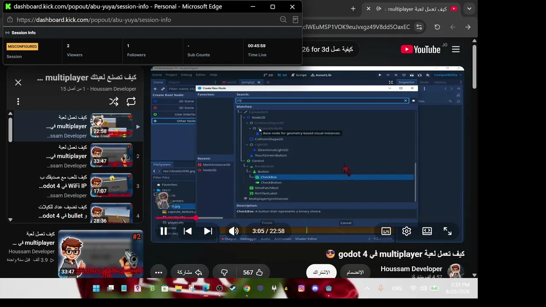
Task: Go to YouTube home via logo
Action: tap(421, 49)
